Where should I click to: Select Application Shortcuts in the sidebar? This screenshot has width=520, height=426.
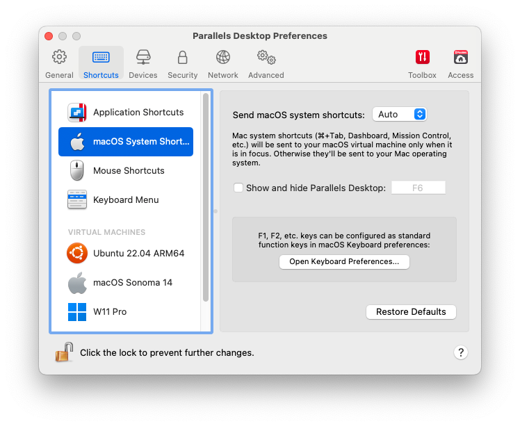click(126, 113)
